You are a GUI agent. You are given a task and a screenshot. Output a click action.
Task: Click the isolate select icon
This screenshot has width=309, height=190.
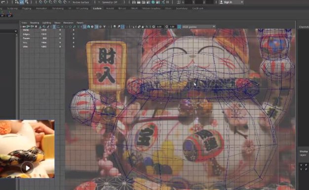[133, 27]
